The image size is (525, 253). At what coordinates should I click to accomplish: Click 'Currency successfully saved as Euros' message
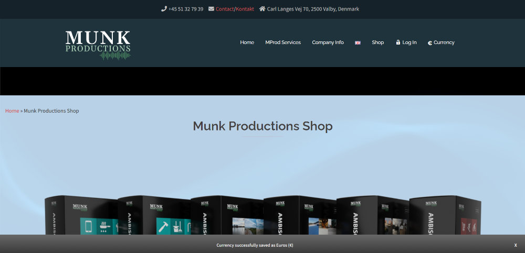[255, 245]
